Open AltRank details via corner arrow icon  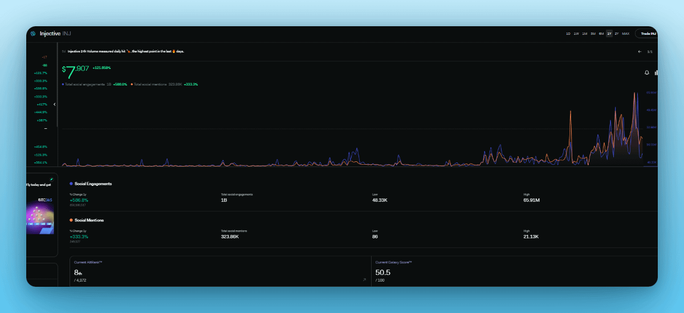[x=364, y=280]
